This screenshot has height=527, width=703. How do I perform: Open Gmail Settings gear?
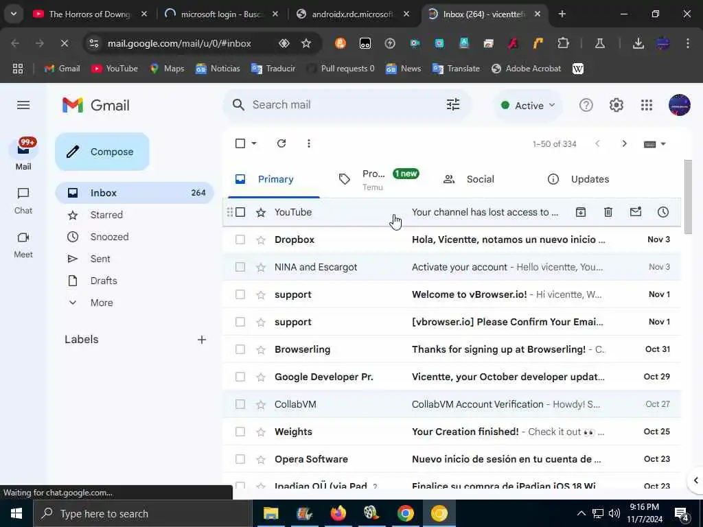point(616,105)
